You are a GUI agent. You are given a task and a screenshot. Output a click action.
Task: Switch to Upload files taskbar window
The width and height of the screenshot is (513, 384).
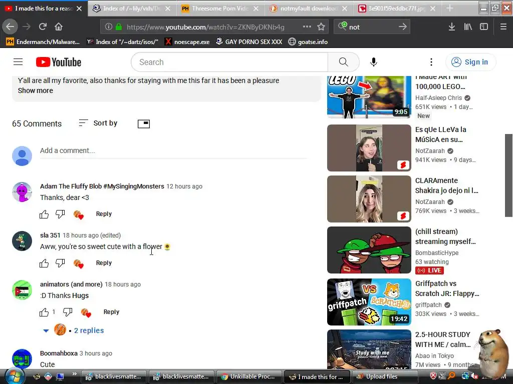coord(384,376)
